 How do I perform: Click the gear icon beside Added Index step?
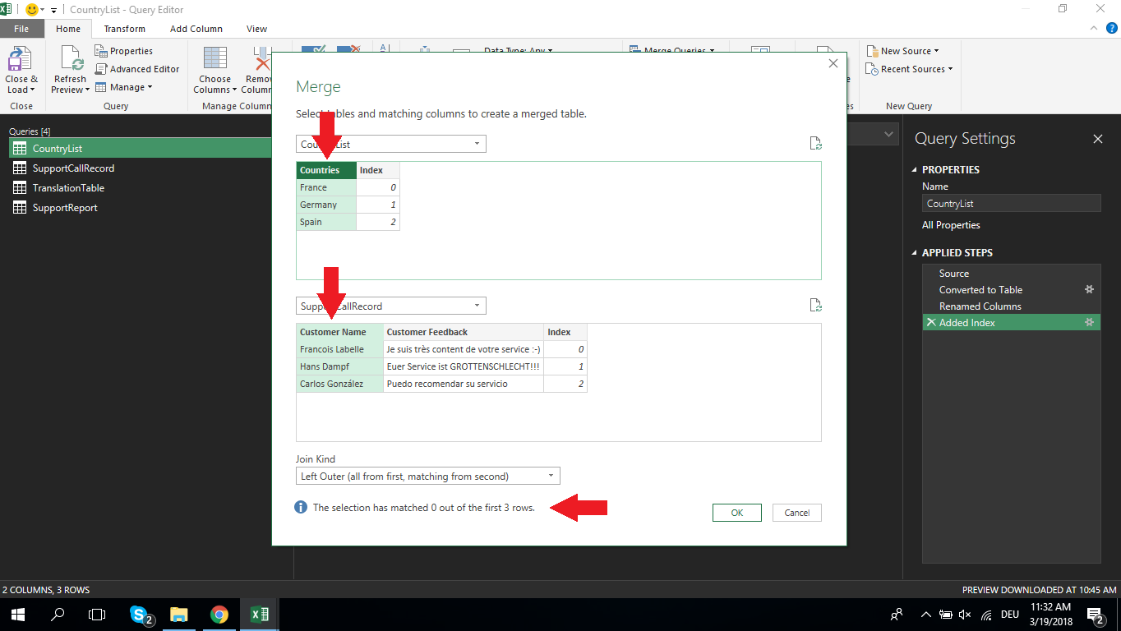point(1089,322)
